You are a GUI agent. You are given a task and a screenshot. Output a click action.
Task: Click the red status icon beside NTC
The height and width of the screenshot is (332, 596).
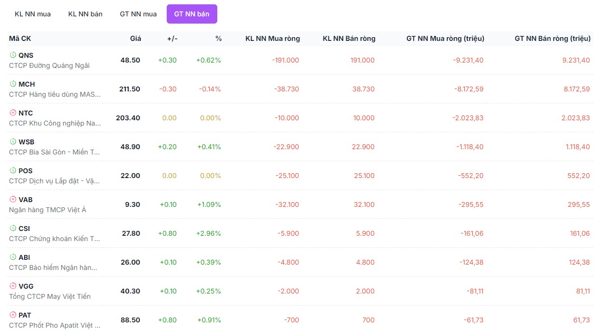(13, 113)
